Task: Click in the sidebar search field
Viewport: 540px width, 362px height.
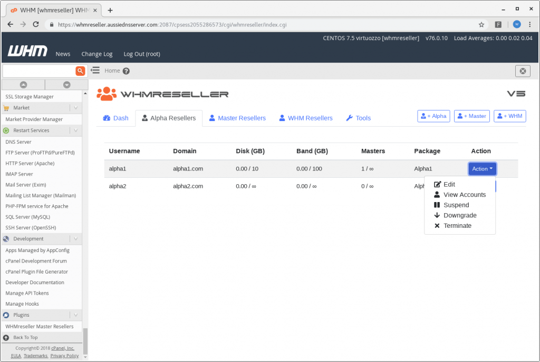Action: pos(38,71)
